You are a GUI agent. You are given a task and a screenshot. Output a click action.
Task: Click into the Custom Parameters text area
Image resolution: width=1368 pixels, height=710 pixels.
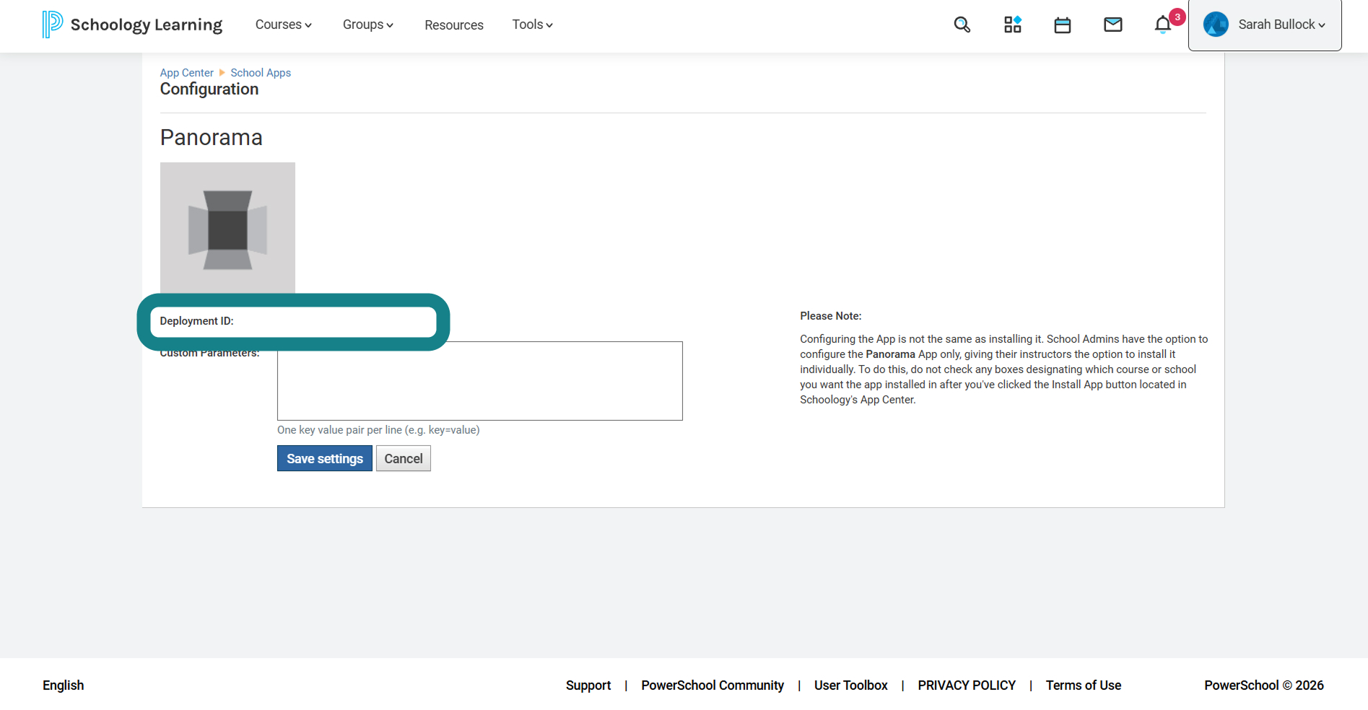(x=480, y=381)
